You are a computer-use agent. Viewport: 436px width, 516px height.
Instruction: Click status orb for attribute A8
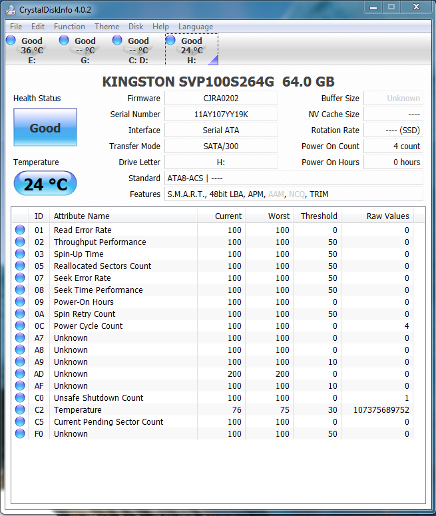point(20,350)
